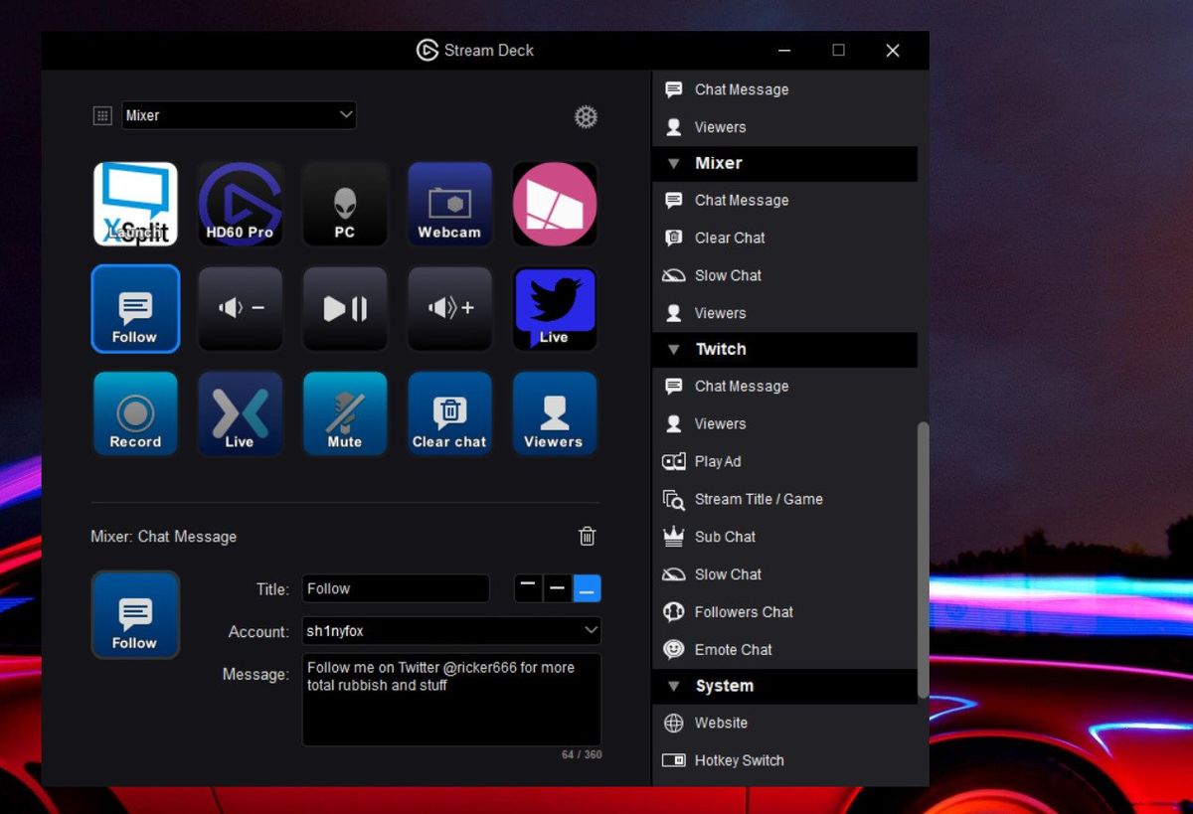Select the right title alignment toggle
The width and height of the screenshot is (1193, 814).
pos(587,587)
